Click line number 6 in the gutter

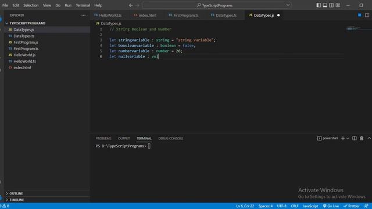coord(101,56)
